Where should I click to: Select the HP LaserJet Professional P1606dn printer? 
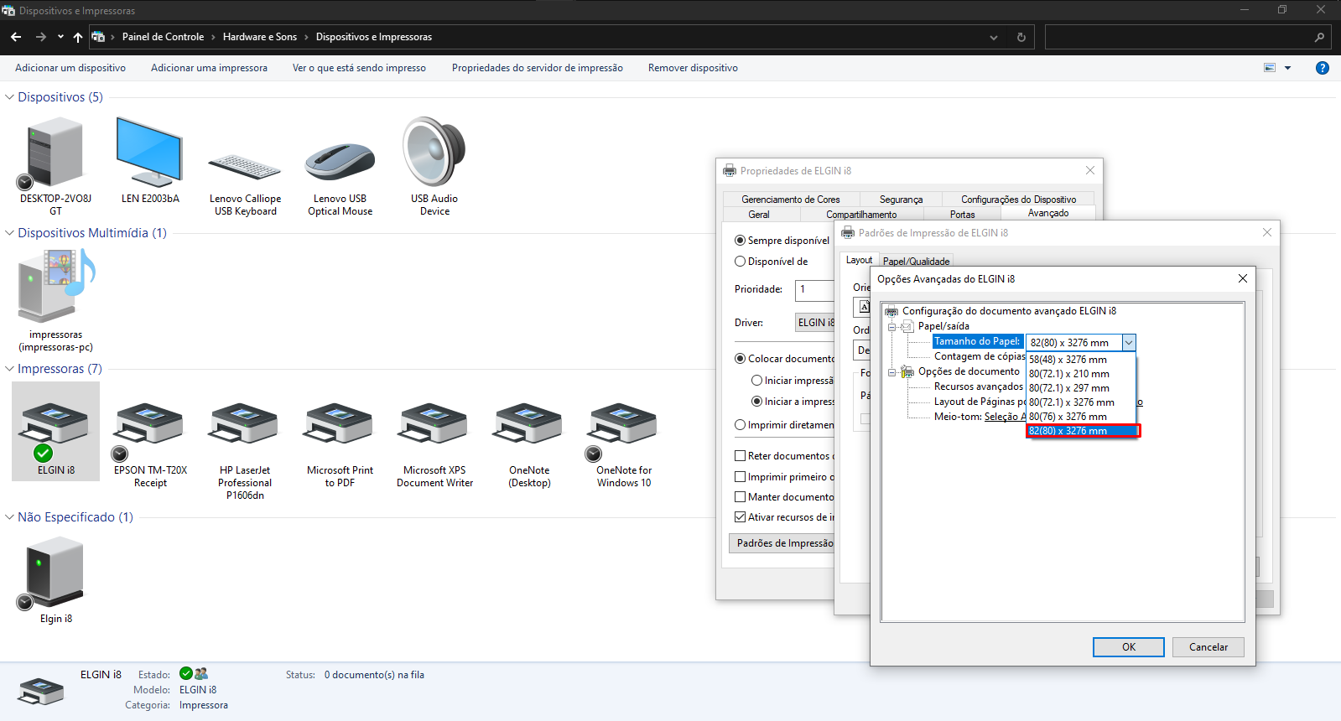click(x=245, y=425)
